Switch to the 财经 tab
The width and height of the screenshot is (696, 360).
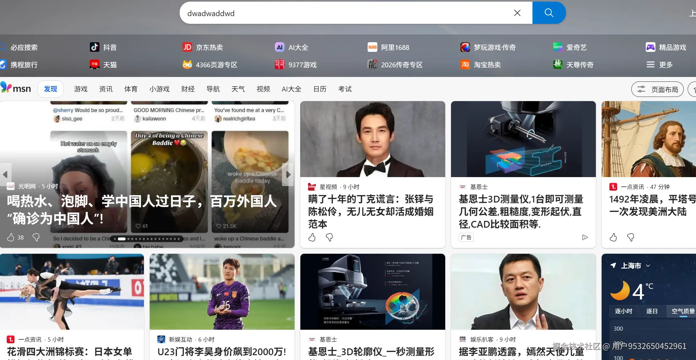coord(188,89)
